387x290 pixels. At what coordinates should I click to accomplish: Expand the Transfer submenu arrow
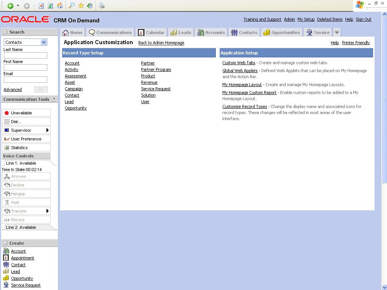coord(48,211)
